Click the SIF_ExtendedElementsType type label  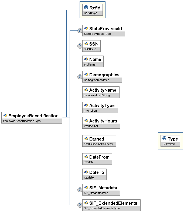point(102,208)
